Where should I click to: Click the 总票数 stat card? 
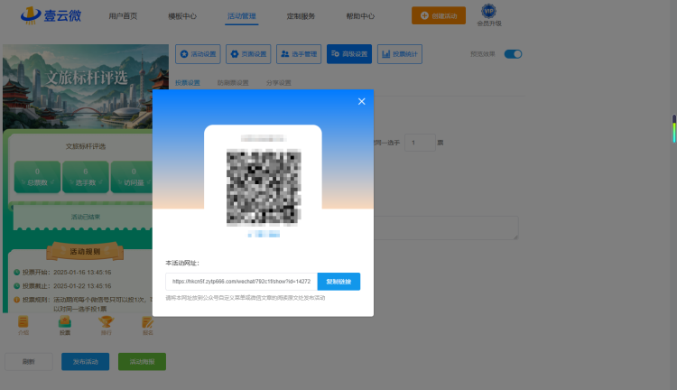point(37,177)
